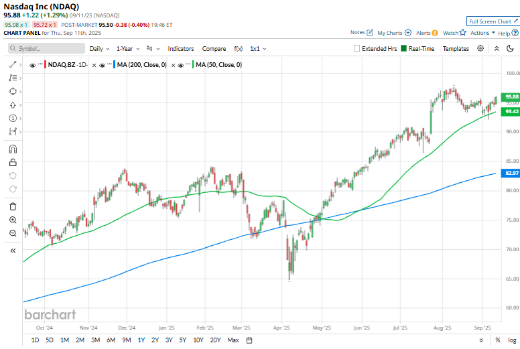The width and height of the screenshot is (520, 349).
Task: Open Help
Action: point(508,33)
